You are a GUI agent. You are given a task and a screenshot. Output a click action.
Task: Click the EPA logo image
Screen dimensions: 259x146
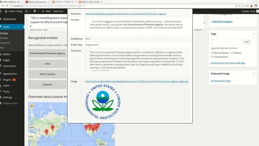pos(103,102)
